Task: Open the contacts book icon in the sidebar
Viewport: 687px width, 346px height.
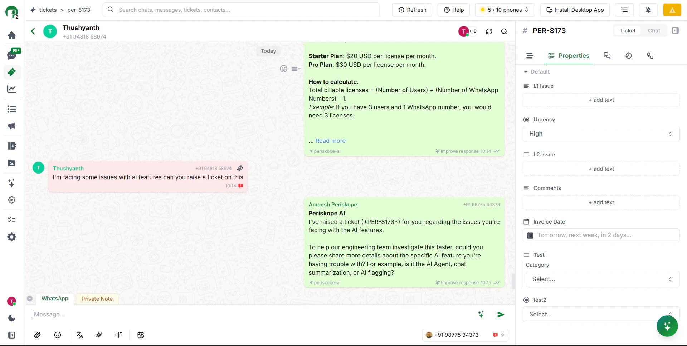Action: pos(11,146)
